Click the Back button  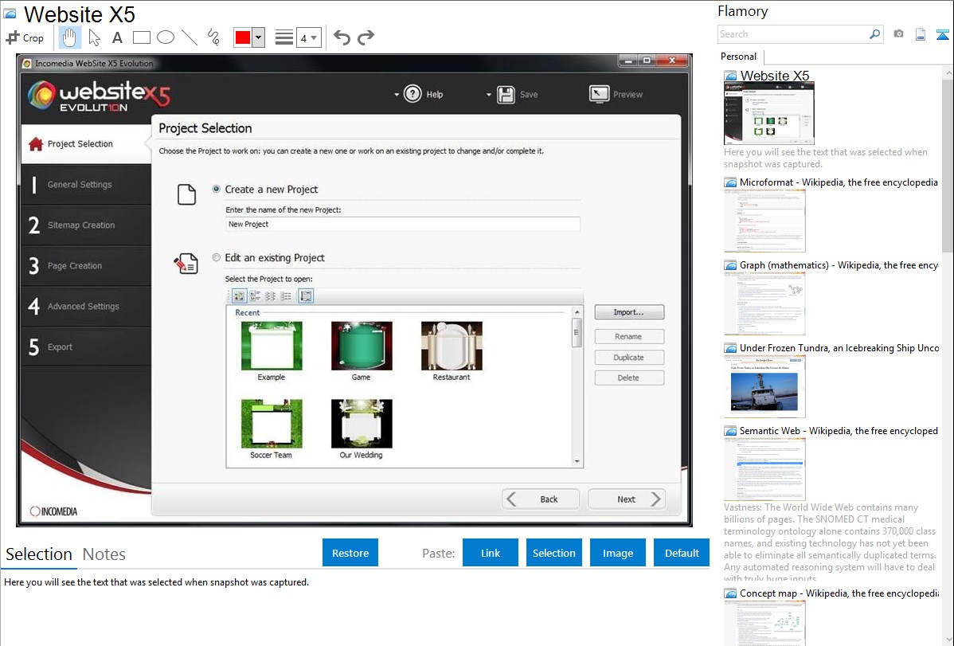coord(540,499)
